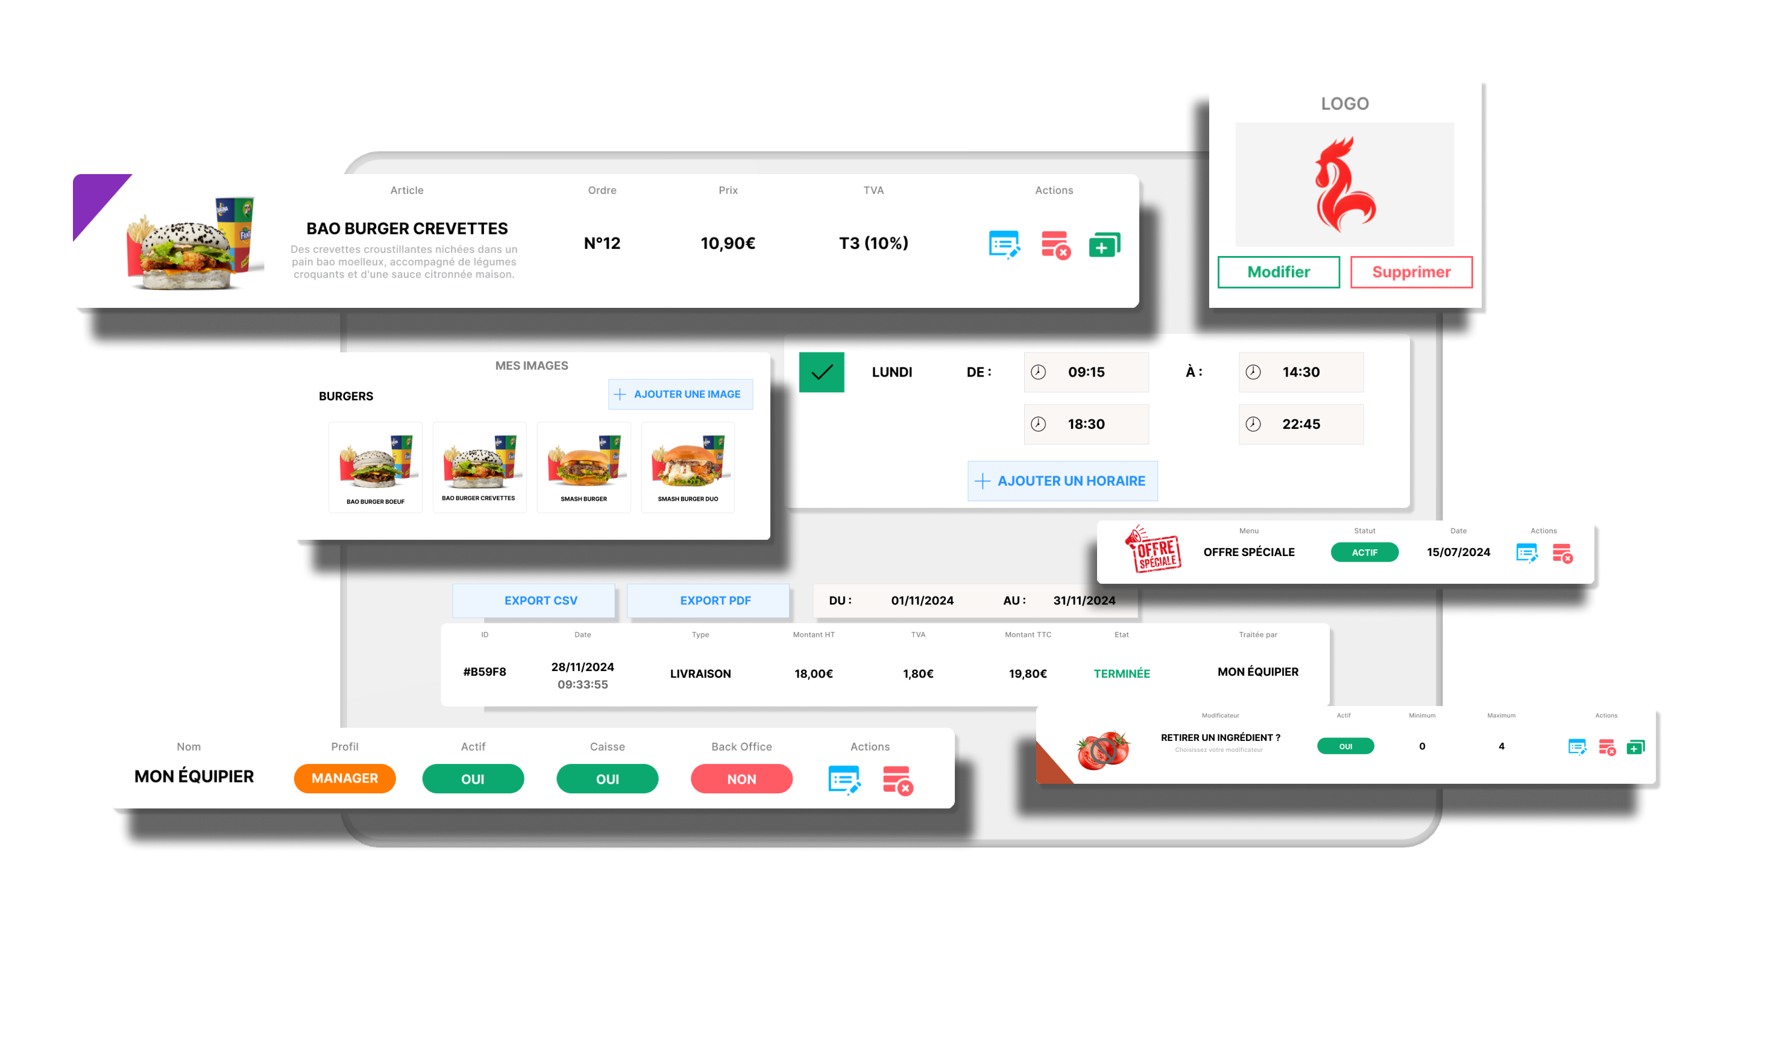The image size is (1774, 1044).
Task: Expand AJOUTER UNE IMAGE button in MES IMAGES
Action: pos(678,395)
